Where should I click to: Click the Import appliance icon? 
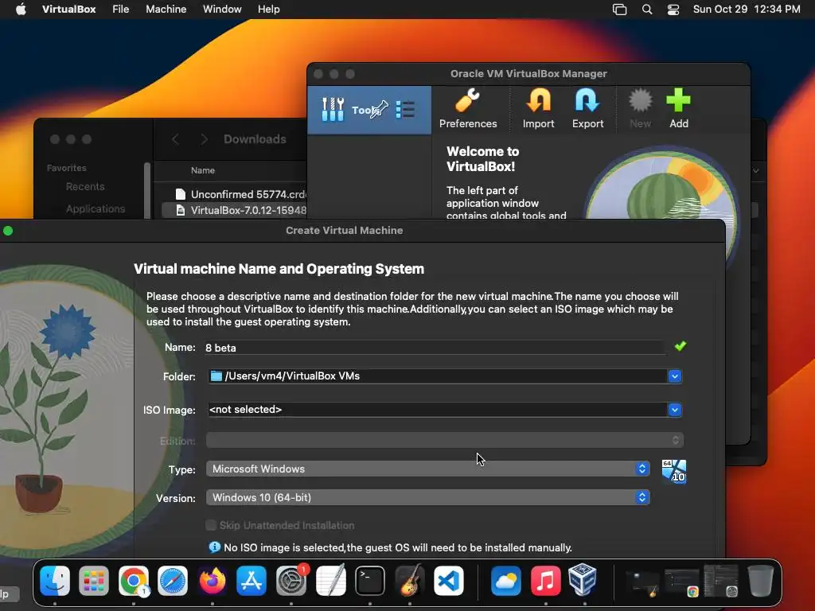[x=538, y=109]
